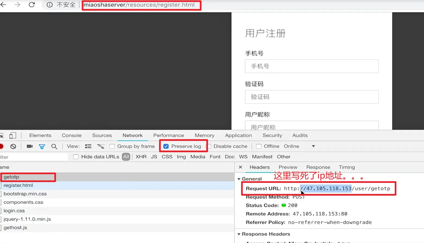
Task: Open the Console panel tab
Action: click(x=72, y=135)
